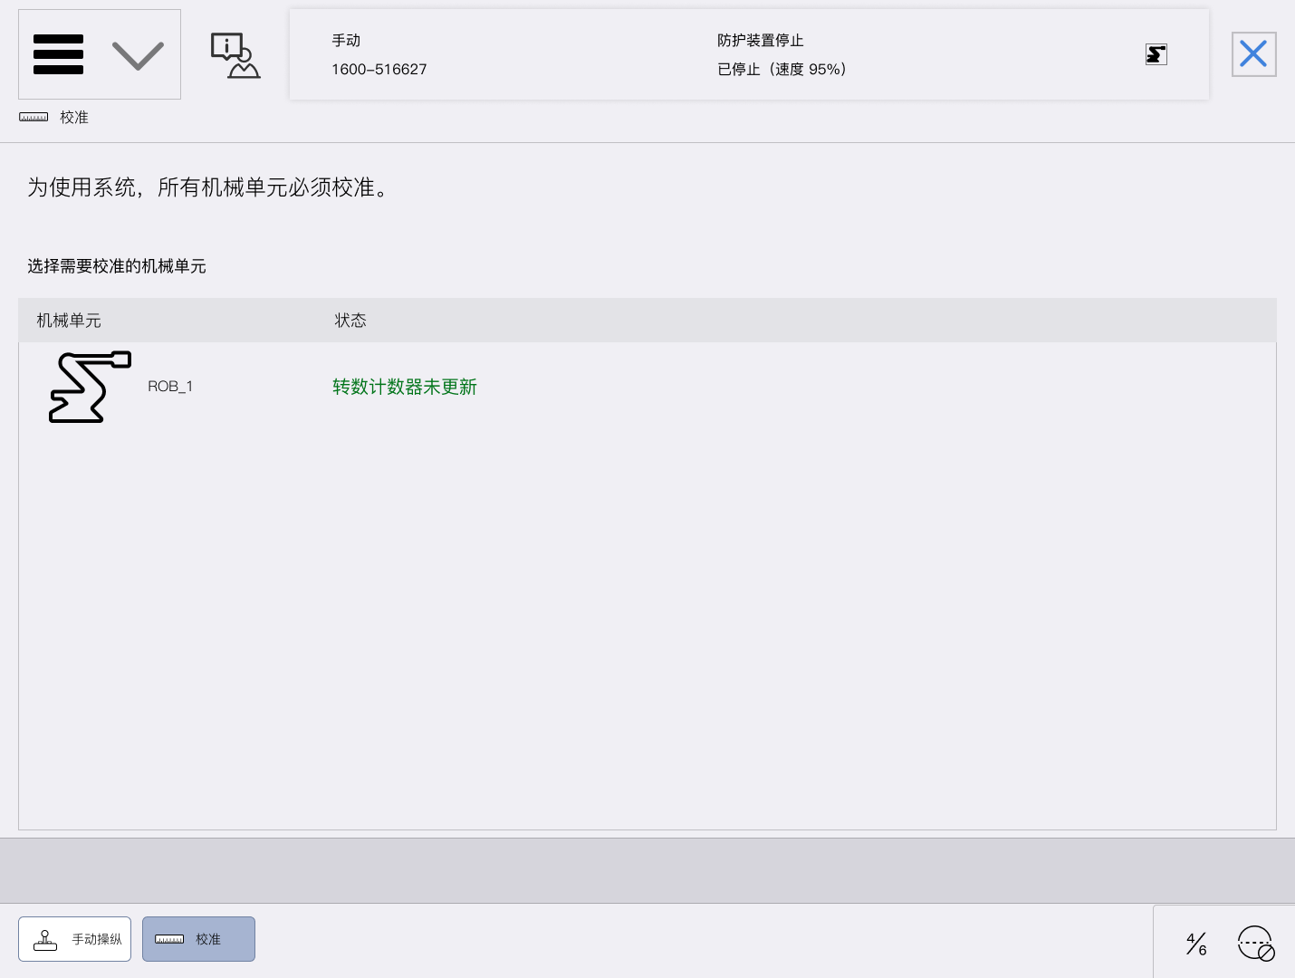
Task: Open the 4/6 quick settings icon
Action: coord(1196,944)
